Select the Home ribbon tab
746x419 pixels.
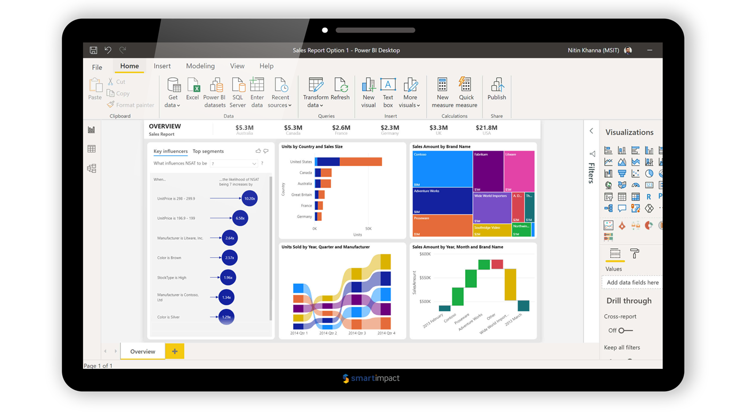pyautogui.click(x=129, y=66)
